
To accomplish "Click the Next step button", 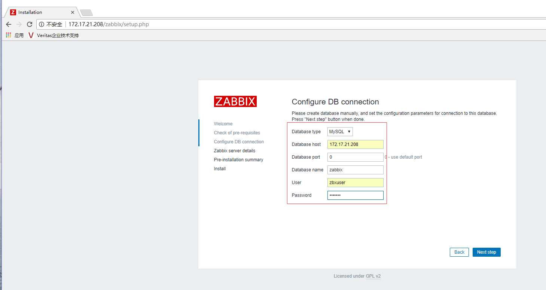I will pos(486,252).
